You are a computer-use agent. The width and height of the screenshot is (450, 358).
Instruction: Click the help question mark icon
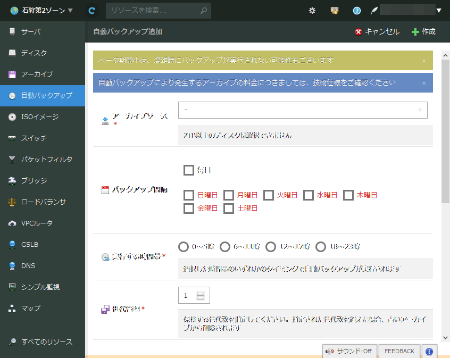(x=357, y=10)
